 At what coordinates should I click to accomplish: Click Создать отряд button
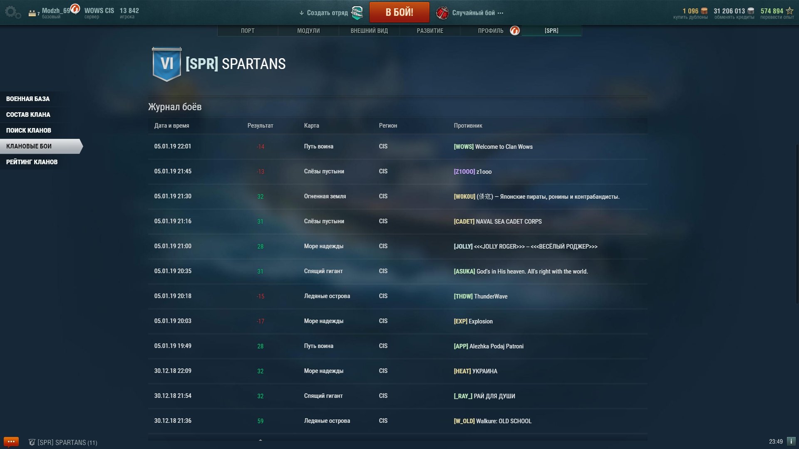point(327,13)
